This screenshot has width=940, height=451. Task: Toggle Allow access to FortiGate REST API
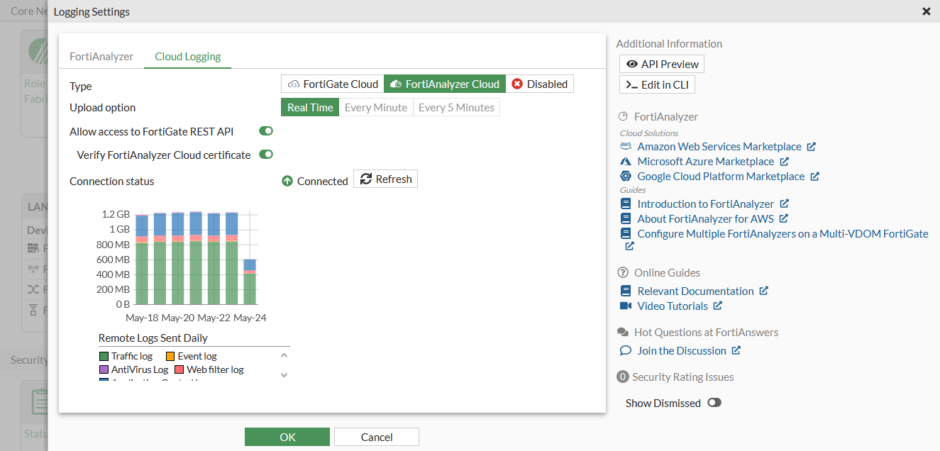coord(266,131)
